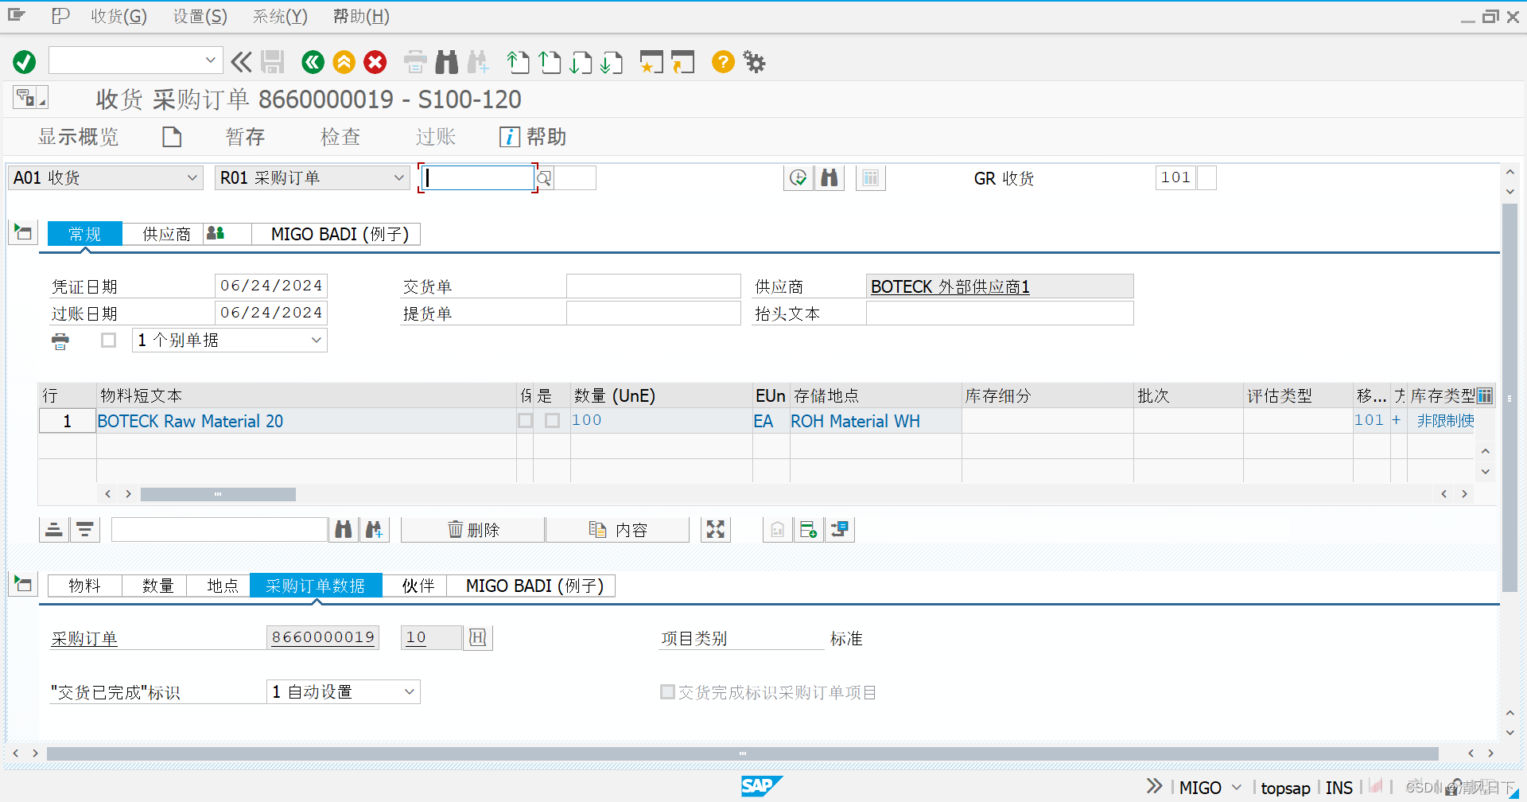Screen dimensions: 1527x802
Task: Click the Next Page icon
Action: (581, 62)
